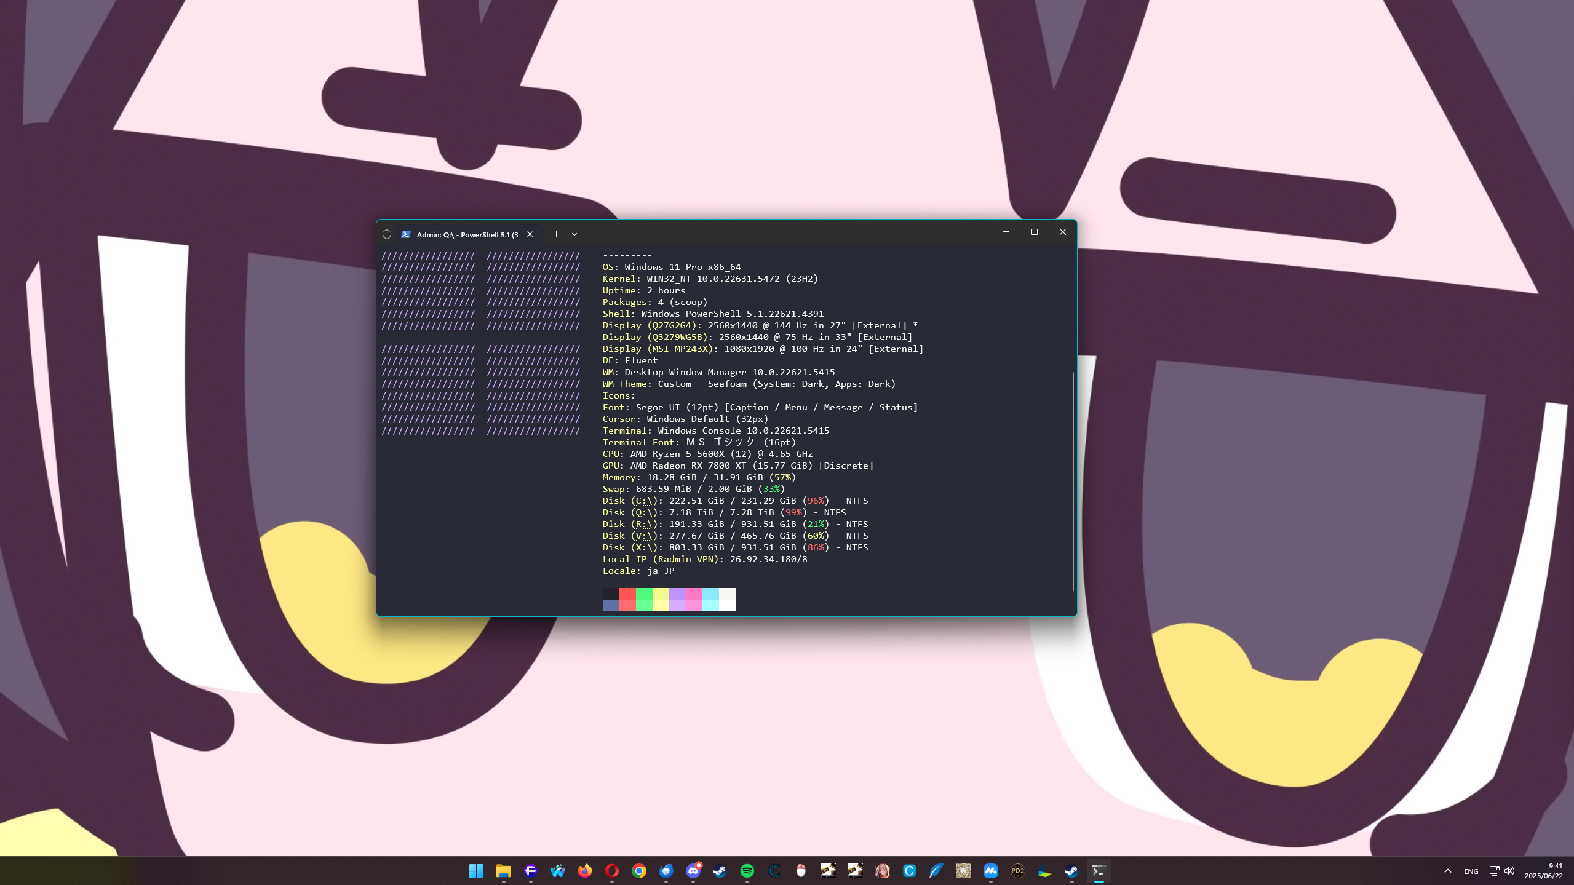Click the Disk (C:\) usage line
The height and width of the screenshot is (885, 1574).
tap(736, 501)
